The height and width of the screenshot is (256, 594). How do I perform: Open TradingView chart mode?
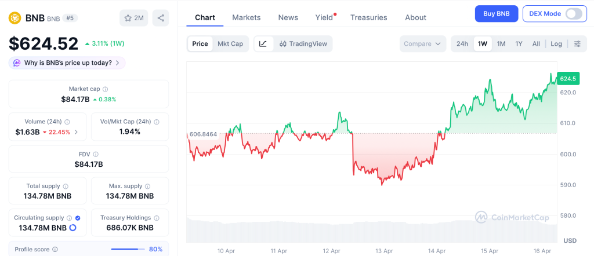click(303, 43)
